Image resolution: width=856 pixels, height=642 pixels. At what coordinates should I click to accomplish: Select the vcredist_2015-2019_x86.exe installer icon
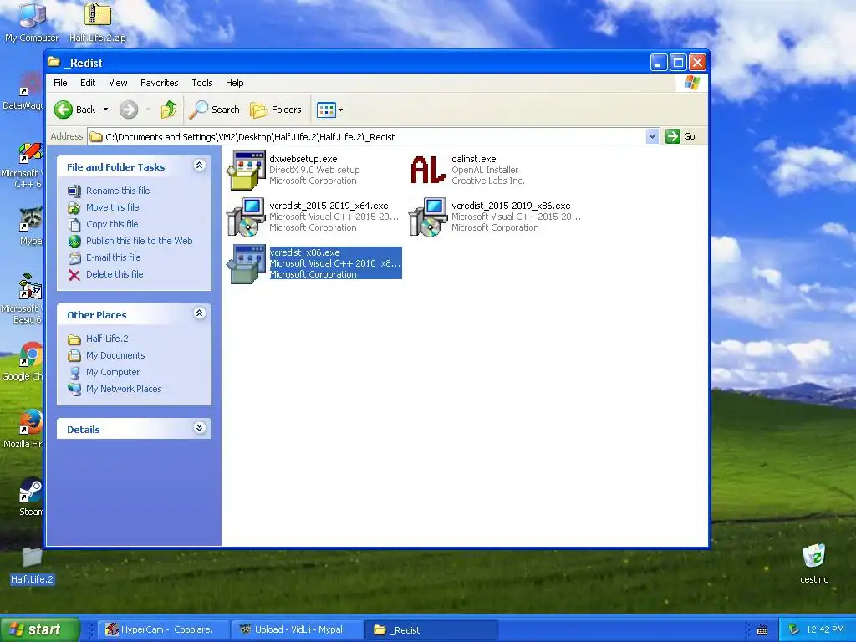tap(428, 217)
